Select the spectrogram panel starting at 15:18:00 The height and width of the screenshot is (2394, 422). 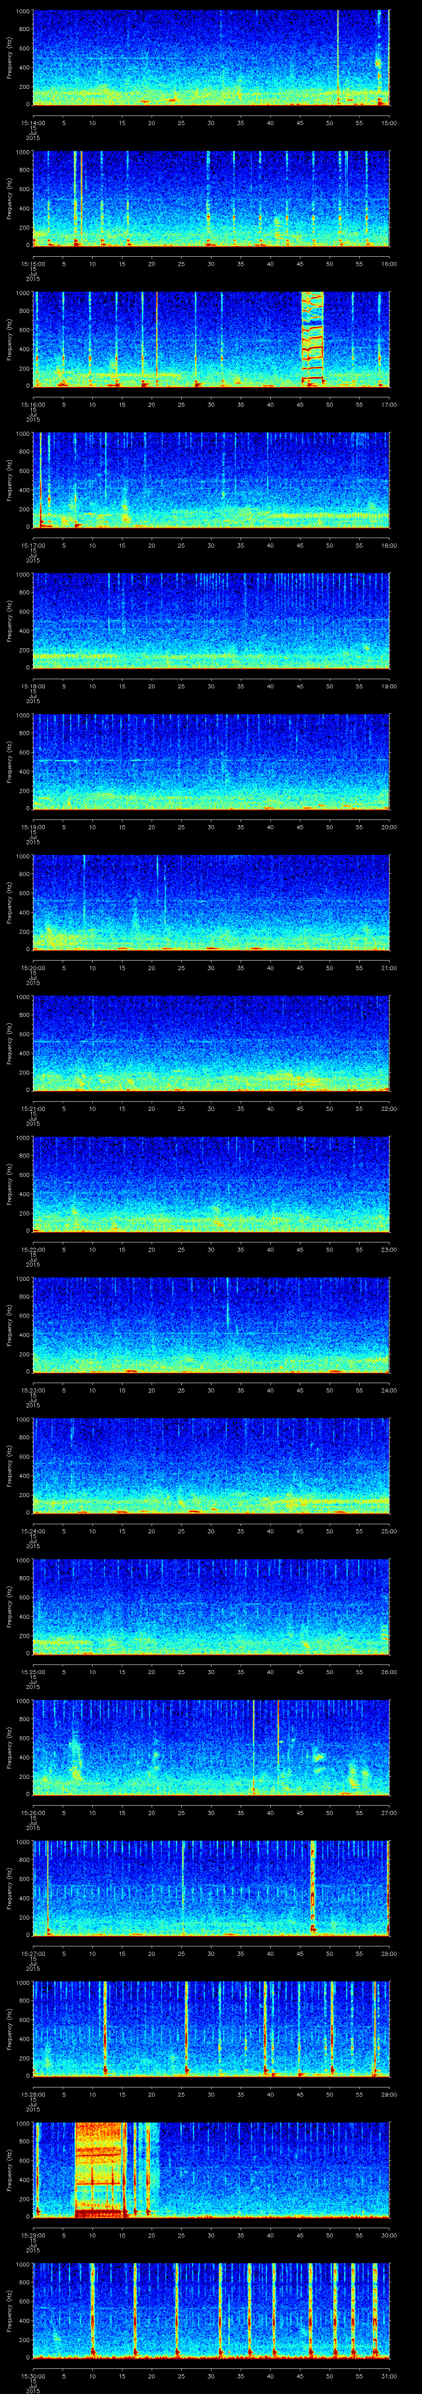tap(211, 621)
